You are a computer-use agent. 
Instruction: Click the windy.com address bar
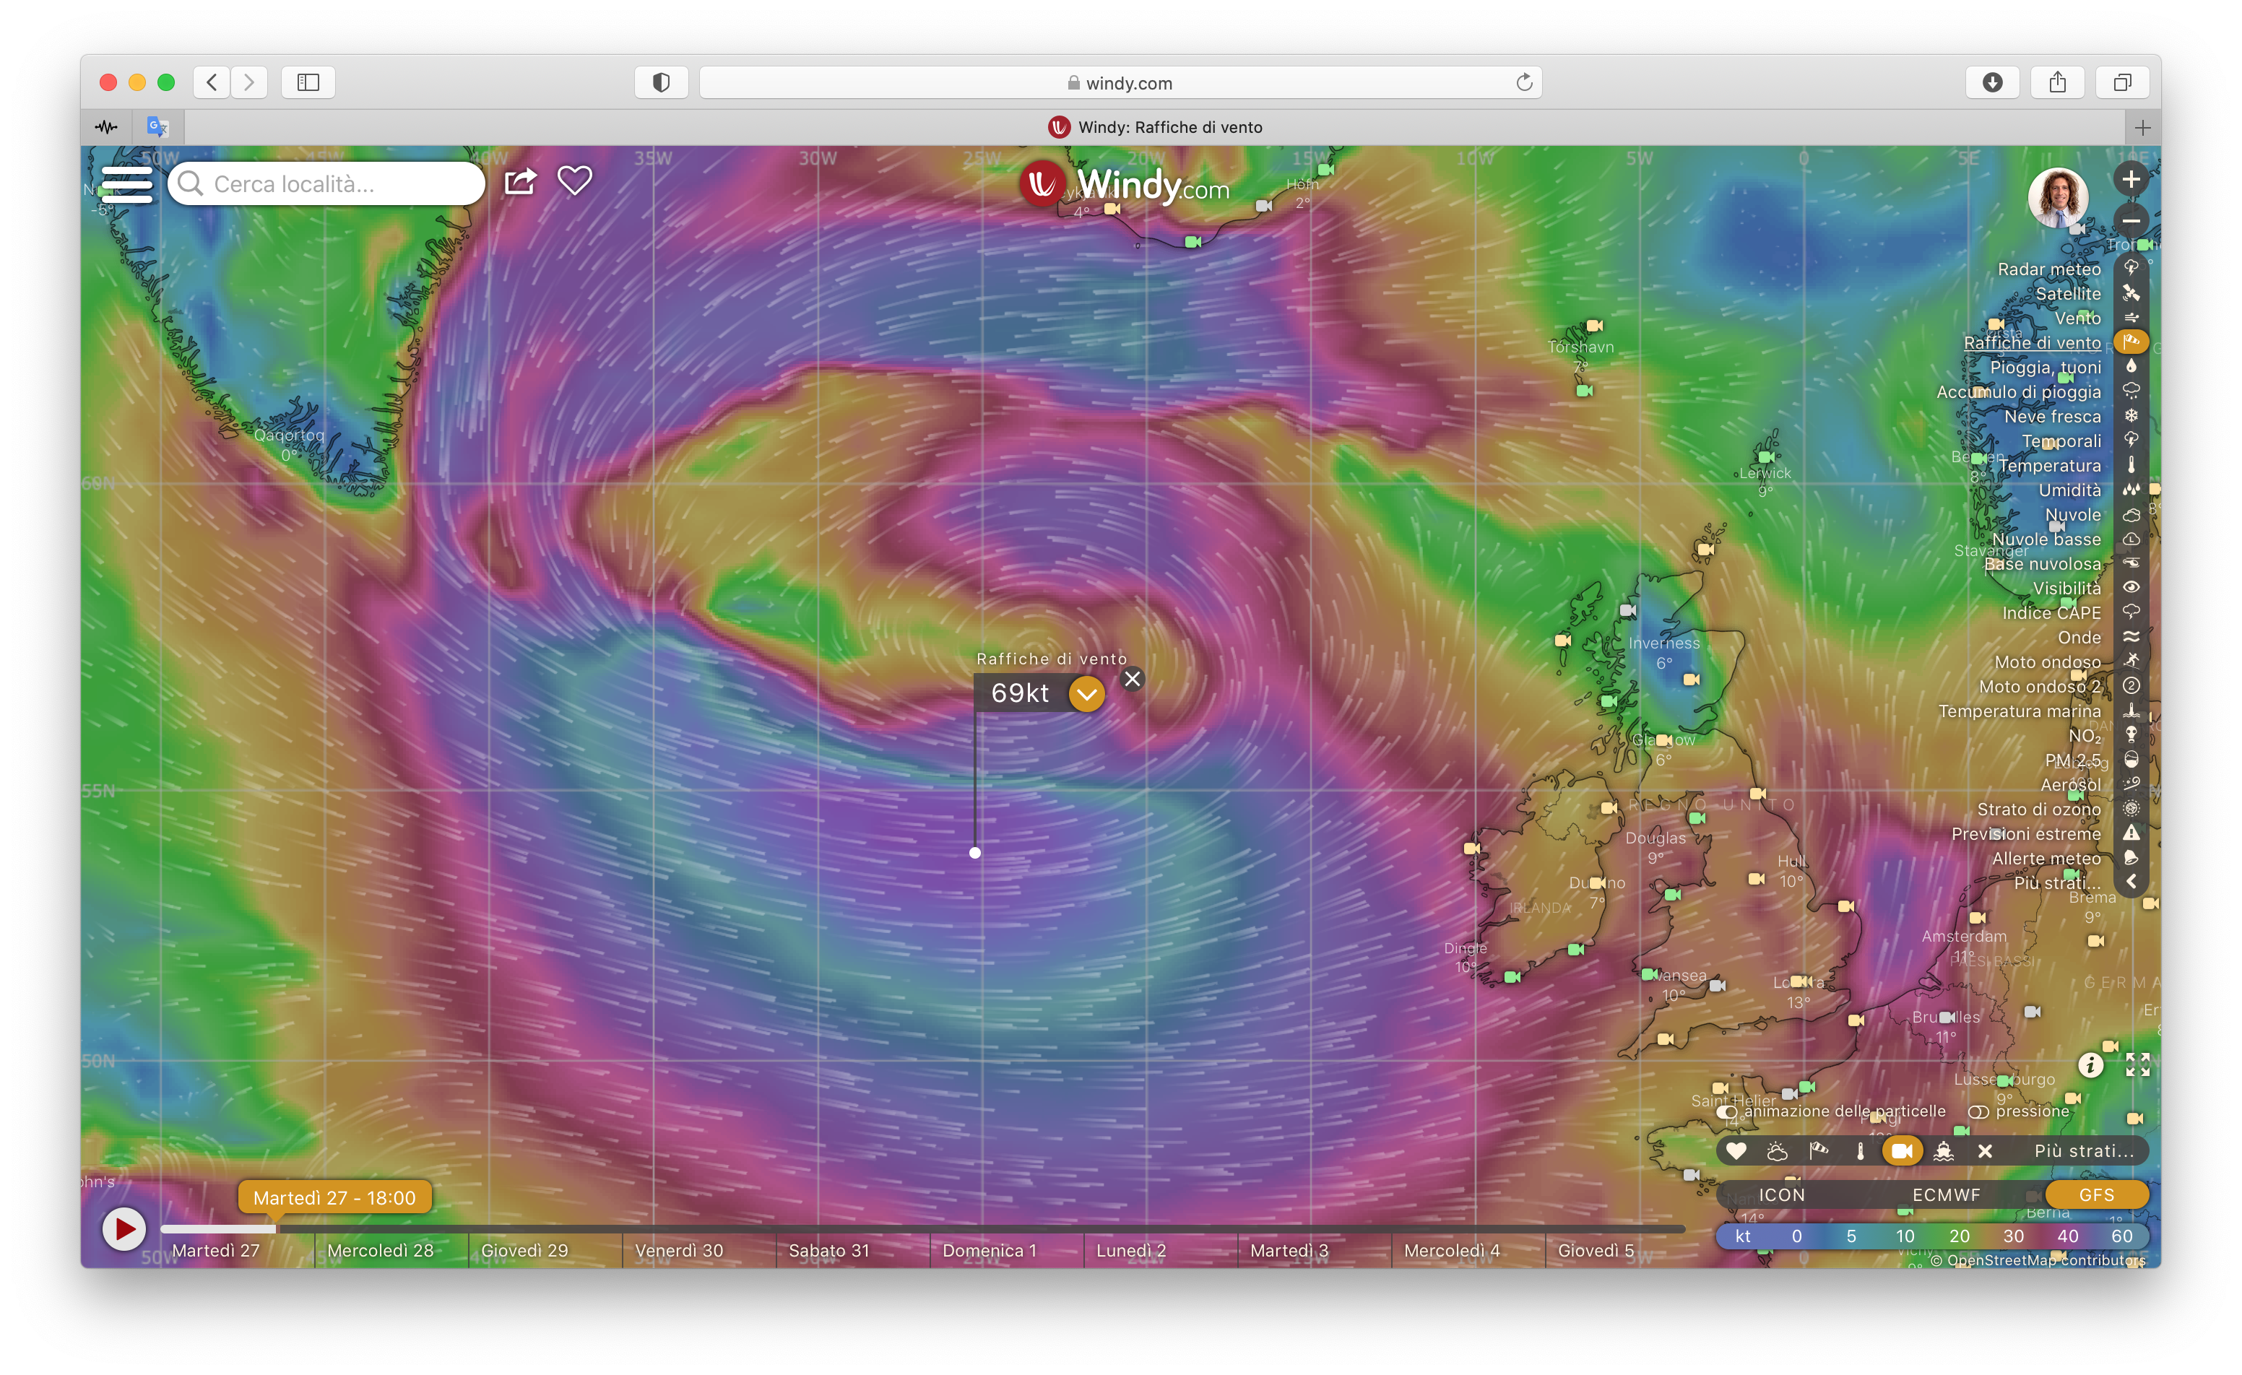click(x=1120, y=83)
